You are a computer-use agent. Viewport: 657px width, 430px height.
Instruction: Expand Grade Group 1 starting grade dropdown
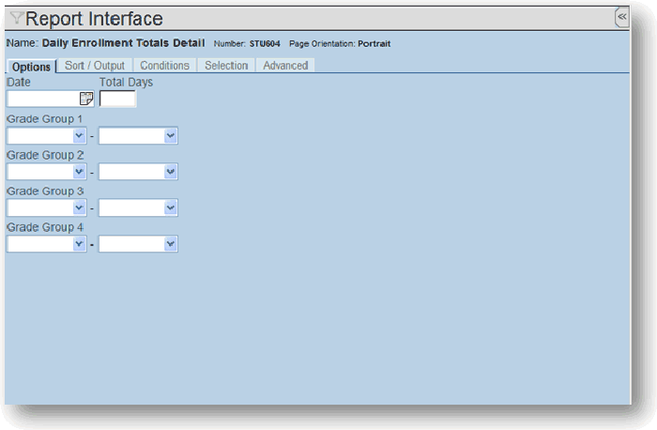click(x=46, y=136)
